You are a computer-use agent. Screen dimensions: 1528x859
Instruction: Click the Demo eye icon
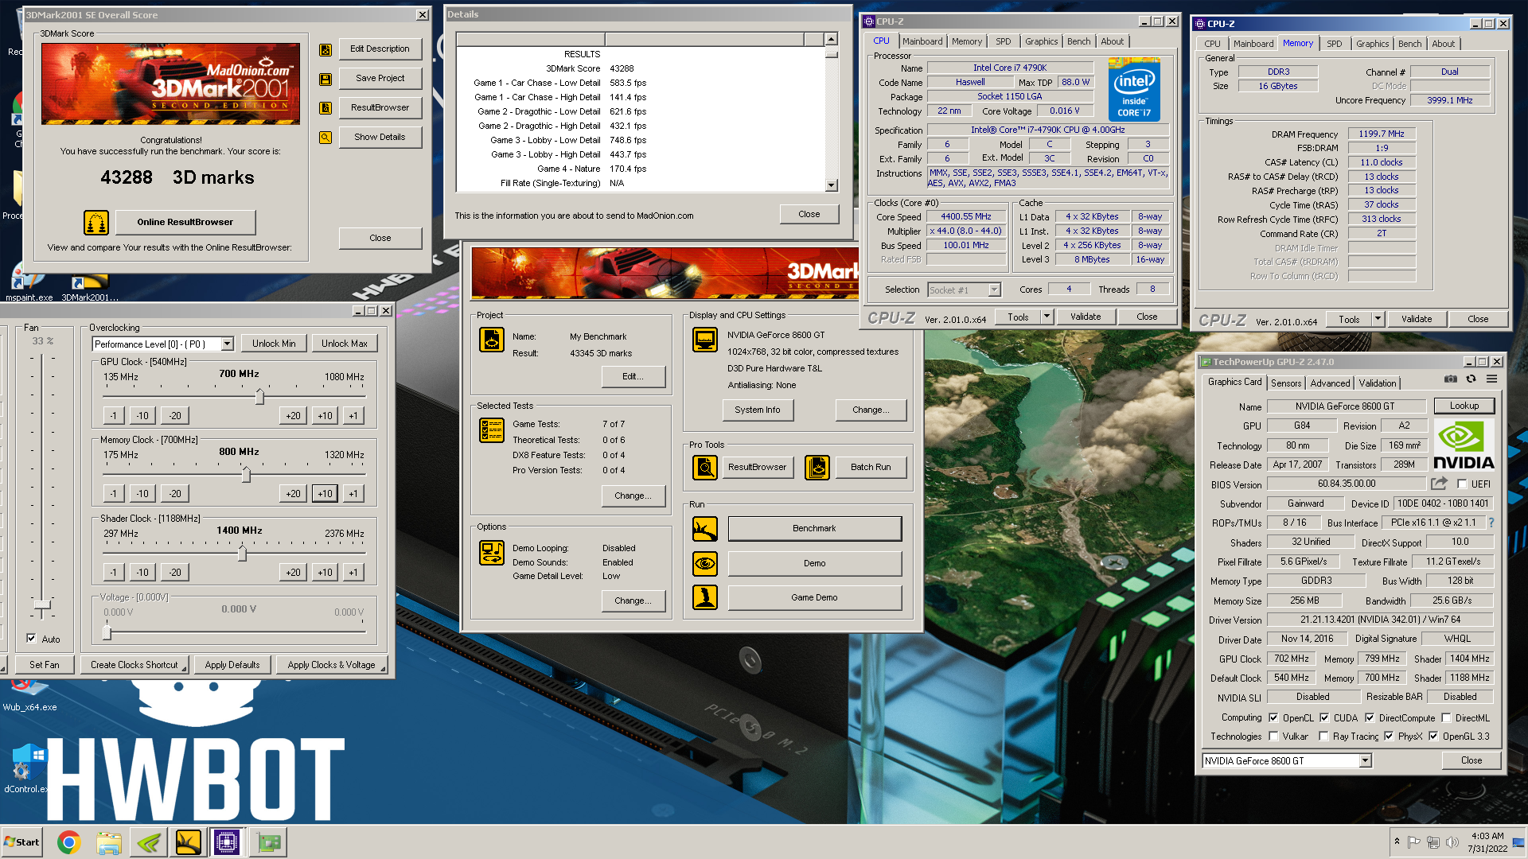pos(705,564)
